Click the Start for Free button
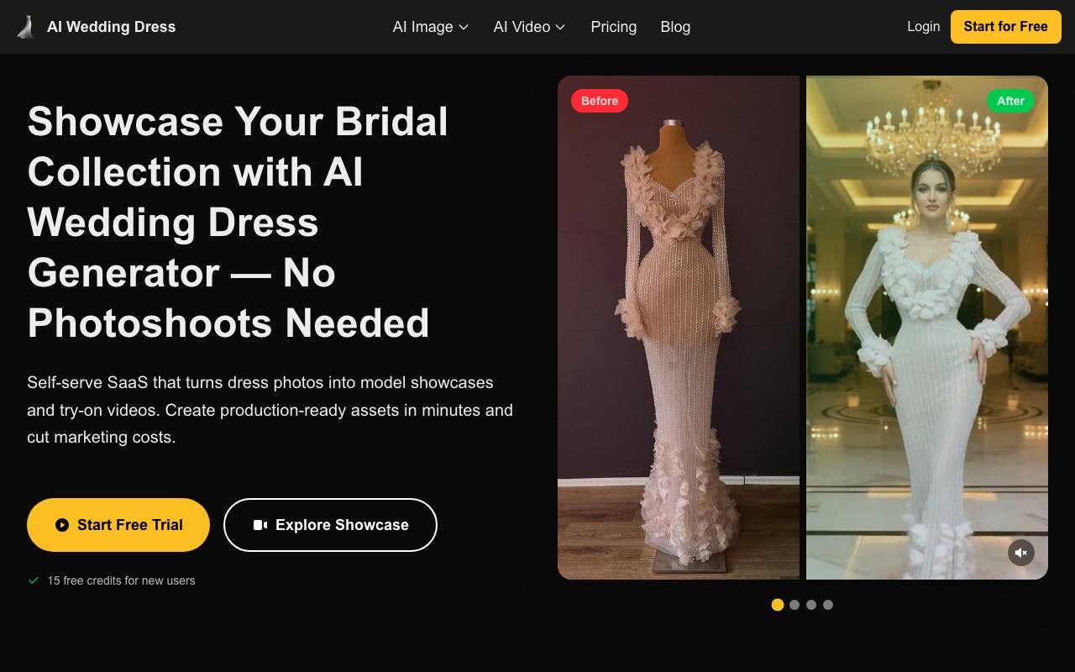Screen dimensions: 1075x672 (x=1005, y=27)
